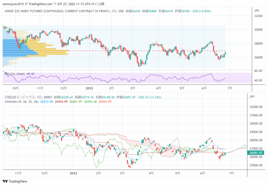Select the 安値26410 low value
This screenshot has width=268, height=186.
coord(166,11)
